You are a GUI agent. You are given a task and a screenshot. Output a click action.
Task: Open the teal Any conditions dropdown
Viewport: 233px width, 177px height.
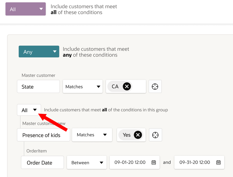point(39,52)
